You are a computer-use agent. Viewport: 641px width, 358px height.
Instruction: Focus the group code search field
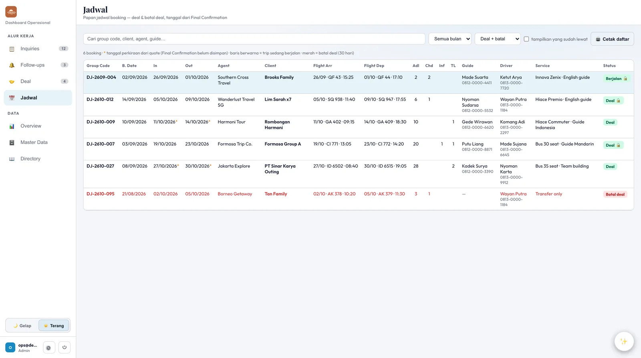pyautogui.click(x=254, y=39)
